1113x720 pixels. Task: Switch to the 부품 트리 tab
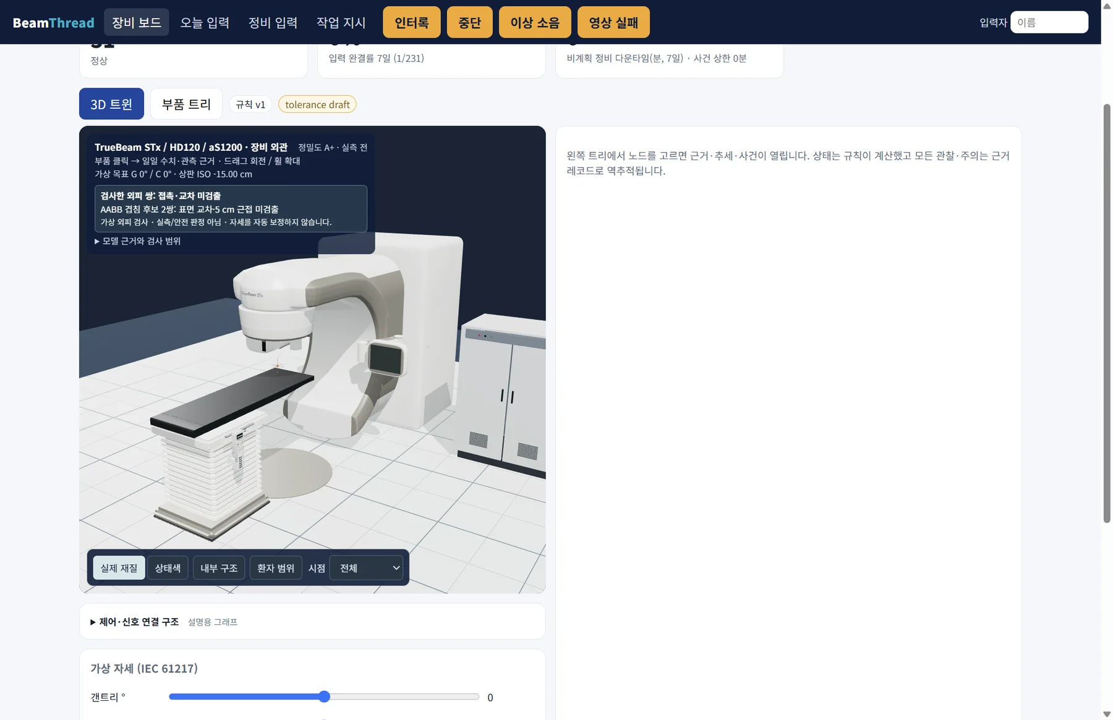(186, 104)
